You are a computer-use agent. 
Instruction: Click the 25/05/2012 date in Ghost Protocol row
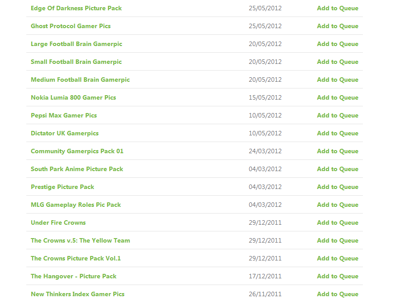[x=265, y=26]
